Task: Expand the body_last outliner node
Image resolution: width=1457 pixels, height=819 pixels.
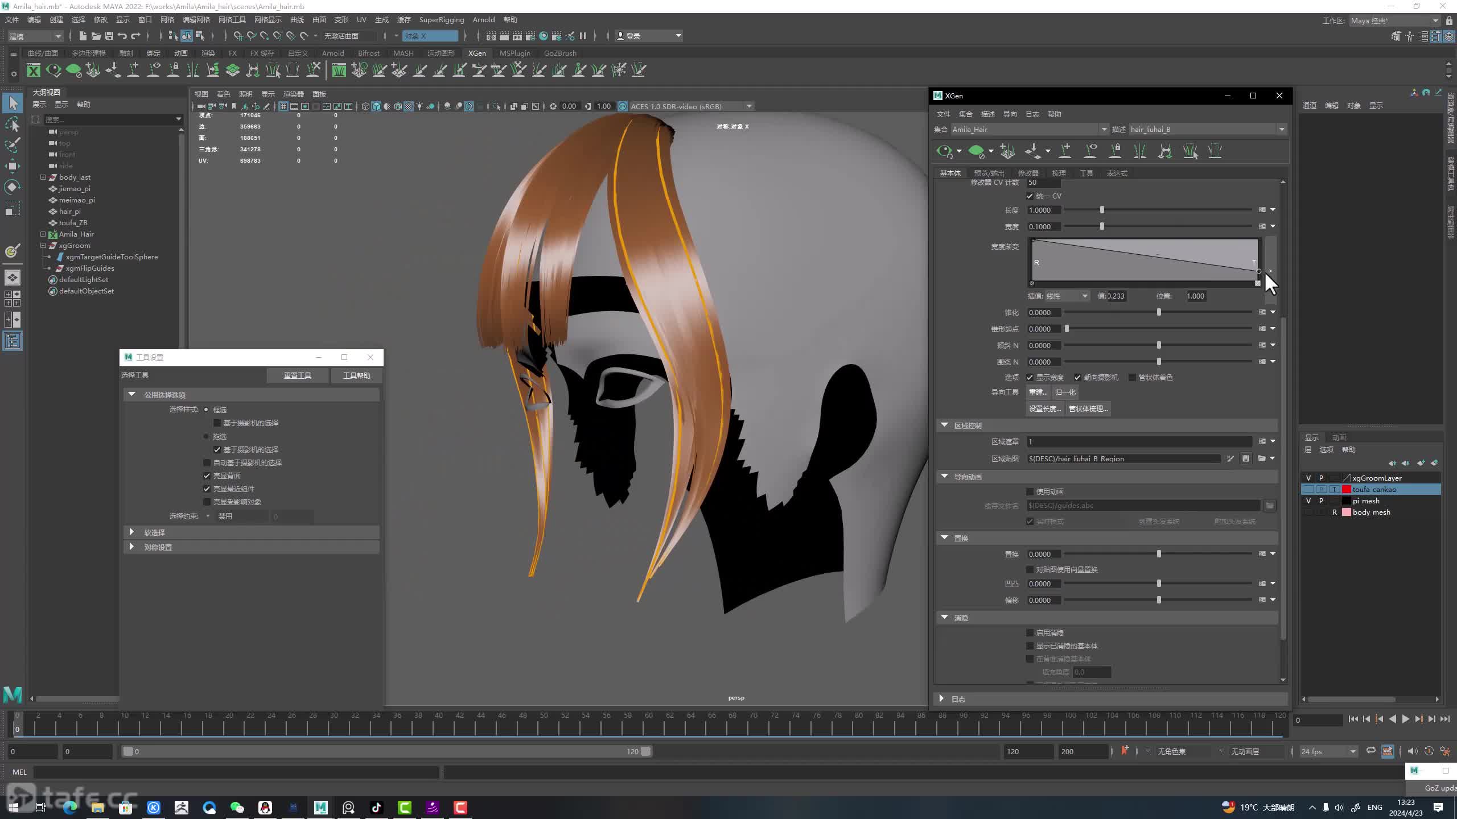Action: click(x=43, y=177)
